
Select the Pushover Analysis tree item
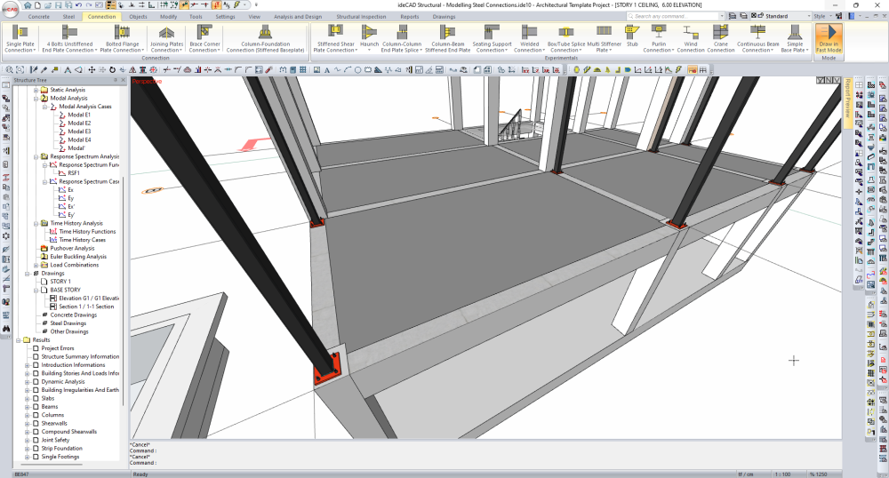[x=72, y=248]
